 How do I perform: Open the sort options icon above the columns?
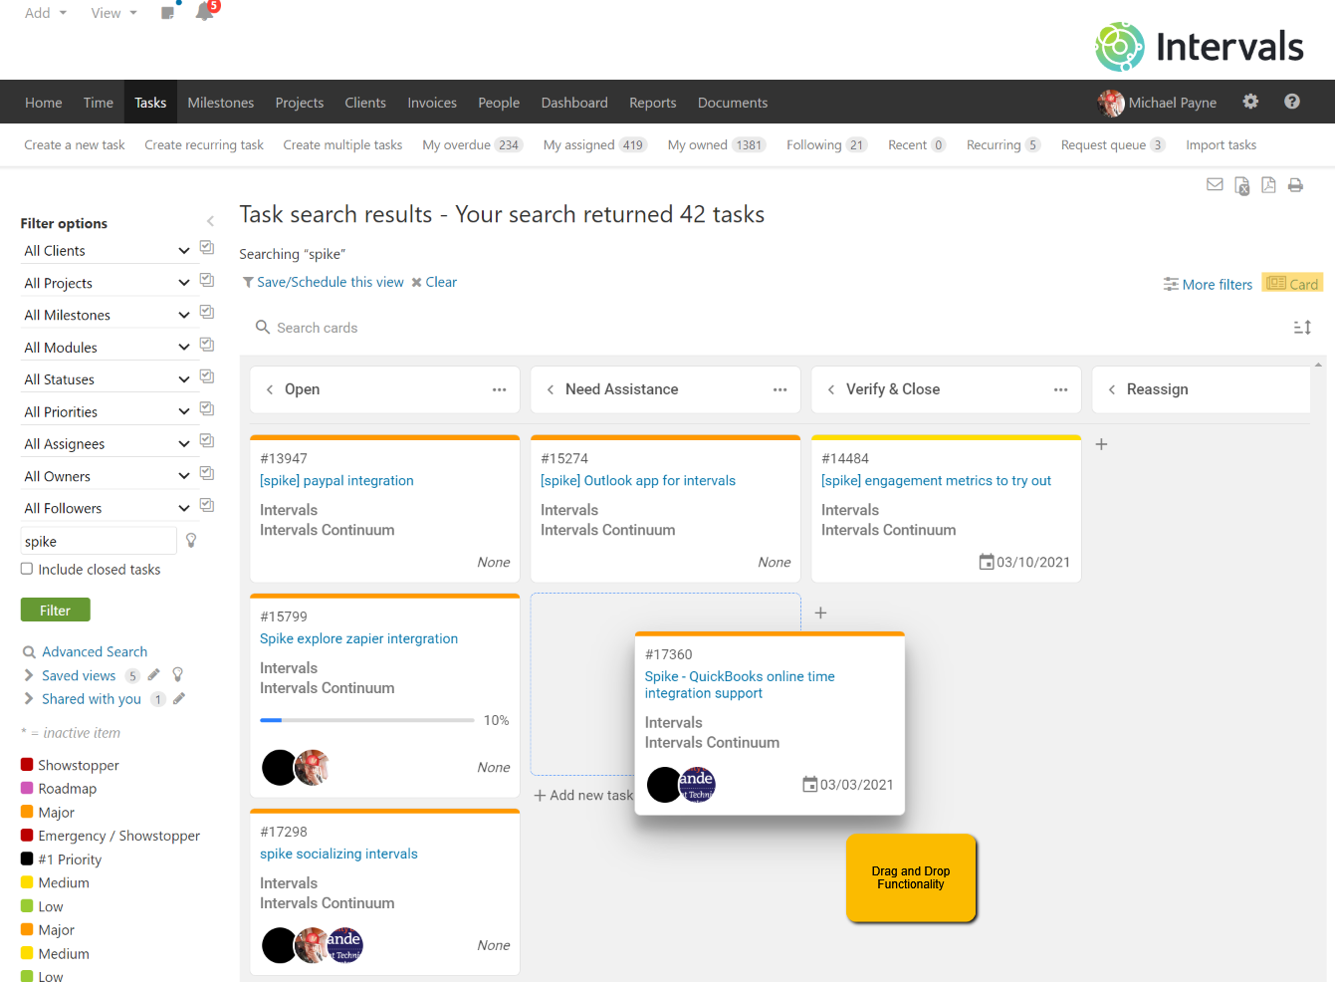point(1302,327)
